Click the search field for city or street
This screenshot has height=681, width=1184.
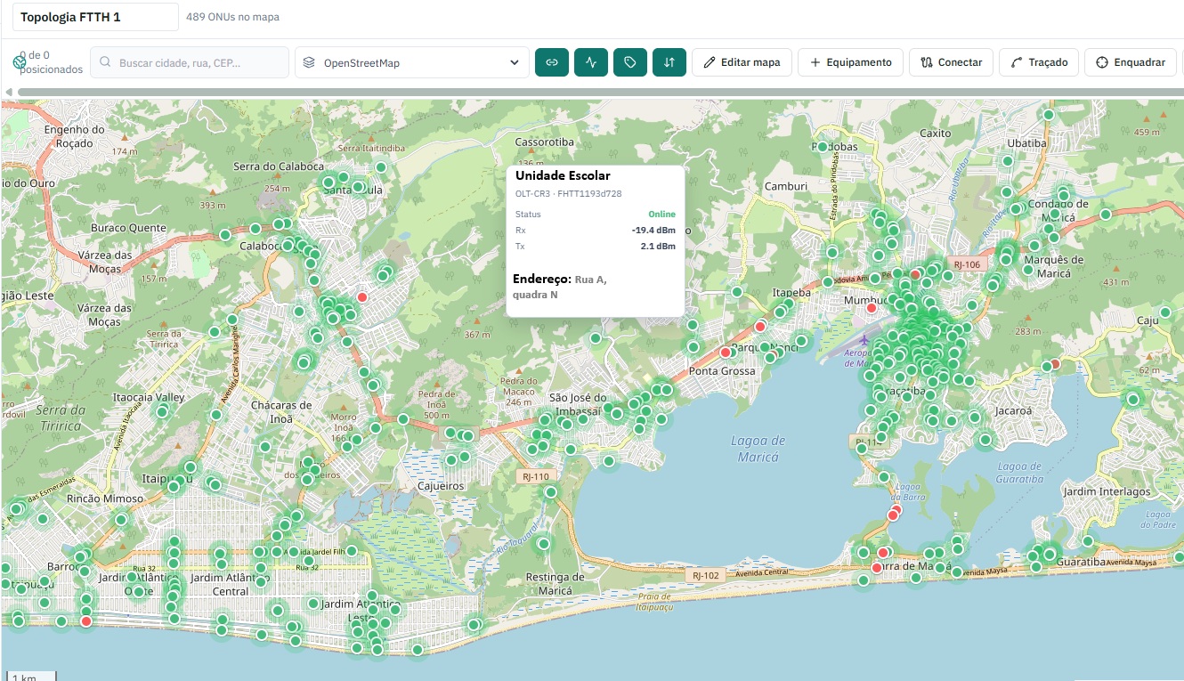(190, 62)
